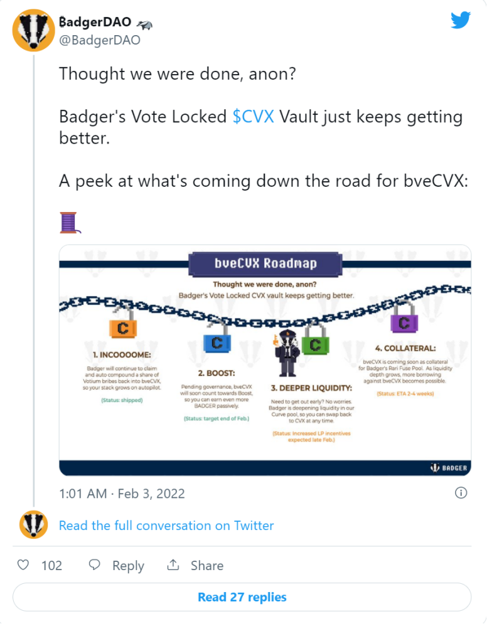The image size is (487, 624).
Task: Open the bveCVX Roadmap image
Action: coord(265,360)
